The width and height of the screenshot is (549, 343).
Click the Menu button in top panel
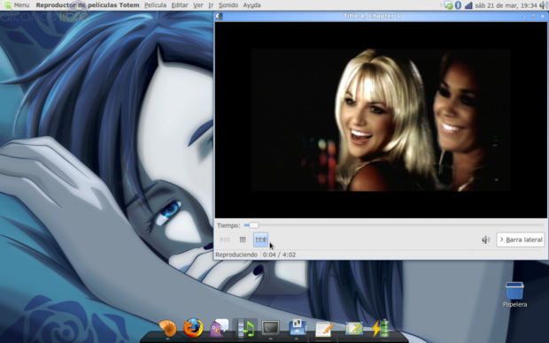point(17,5)
